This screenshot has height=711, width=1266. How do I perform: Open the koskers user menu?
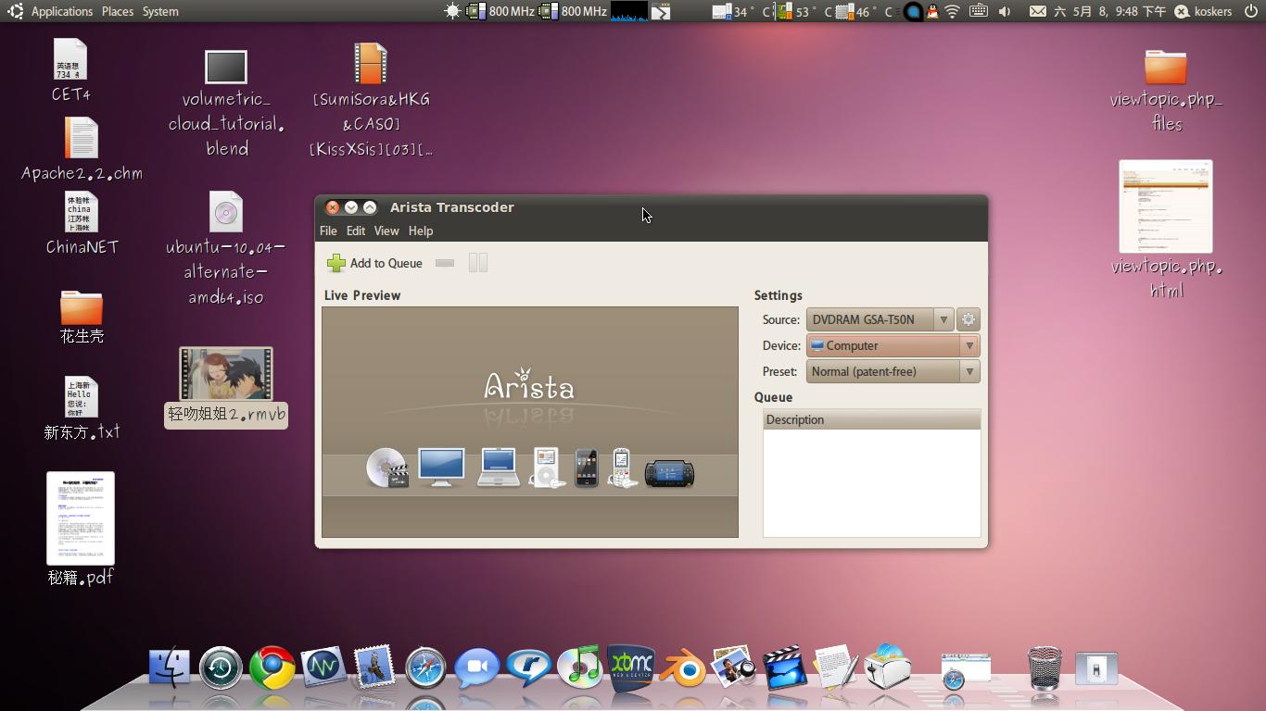1203,11
